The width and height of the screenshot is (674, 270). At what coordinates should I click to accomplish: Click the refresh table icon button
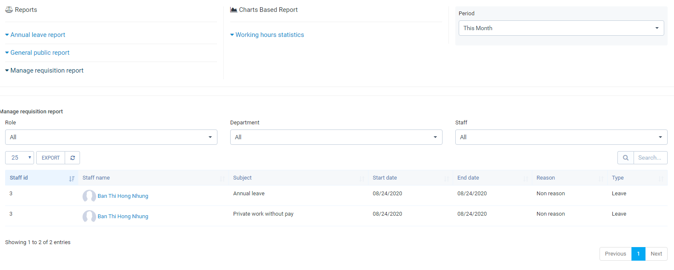tap(72, 158)
